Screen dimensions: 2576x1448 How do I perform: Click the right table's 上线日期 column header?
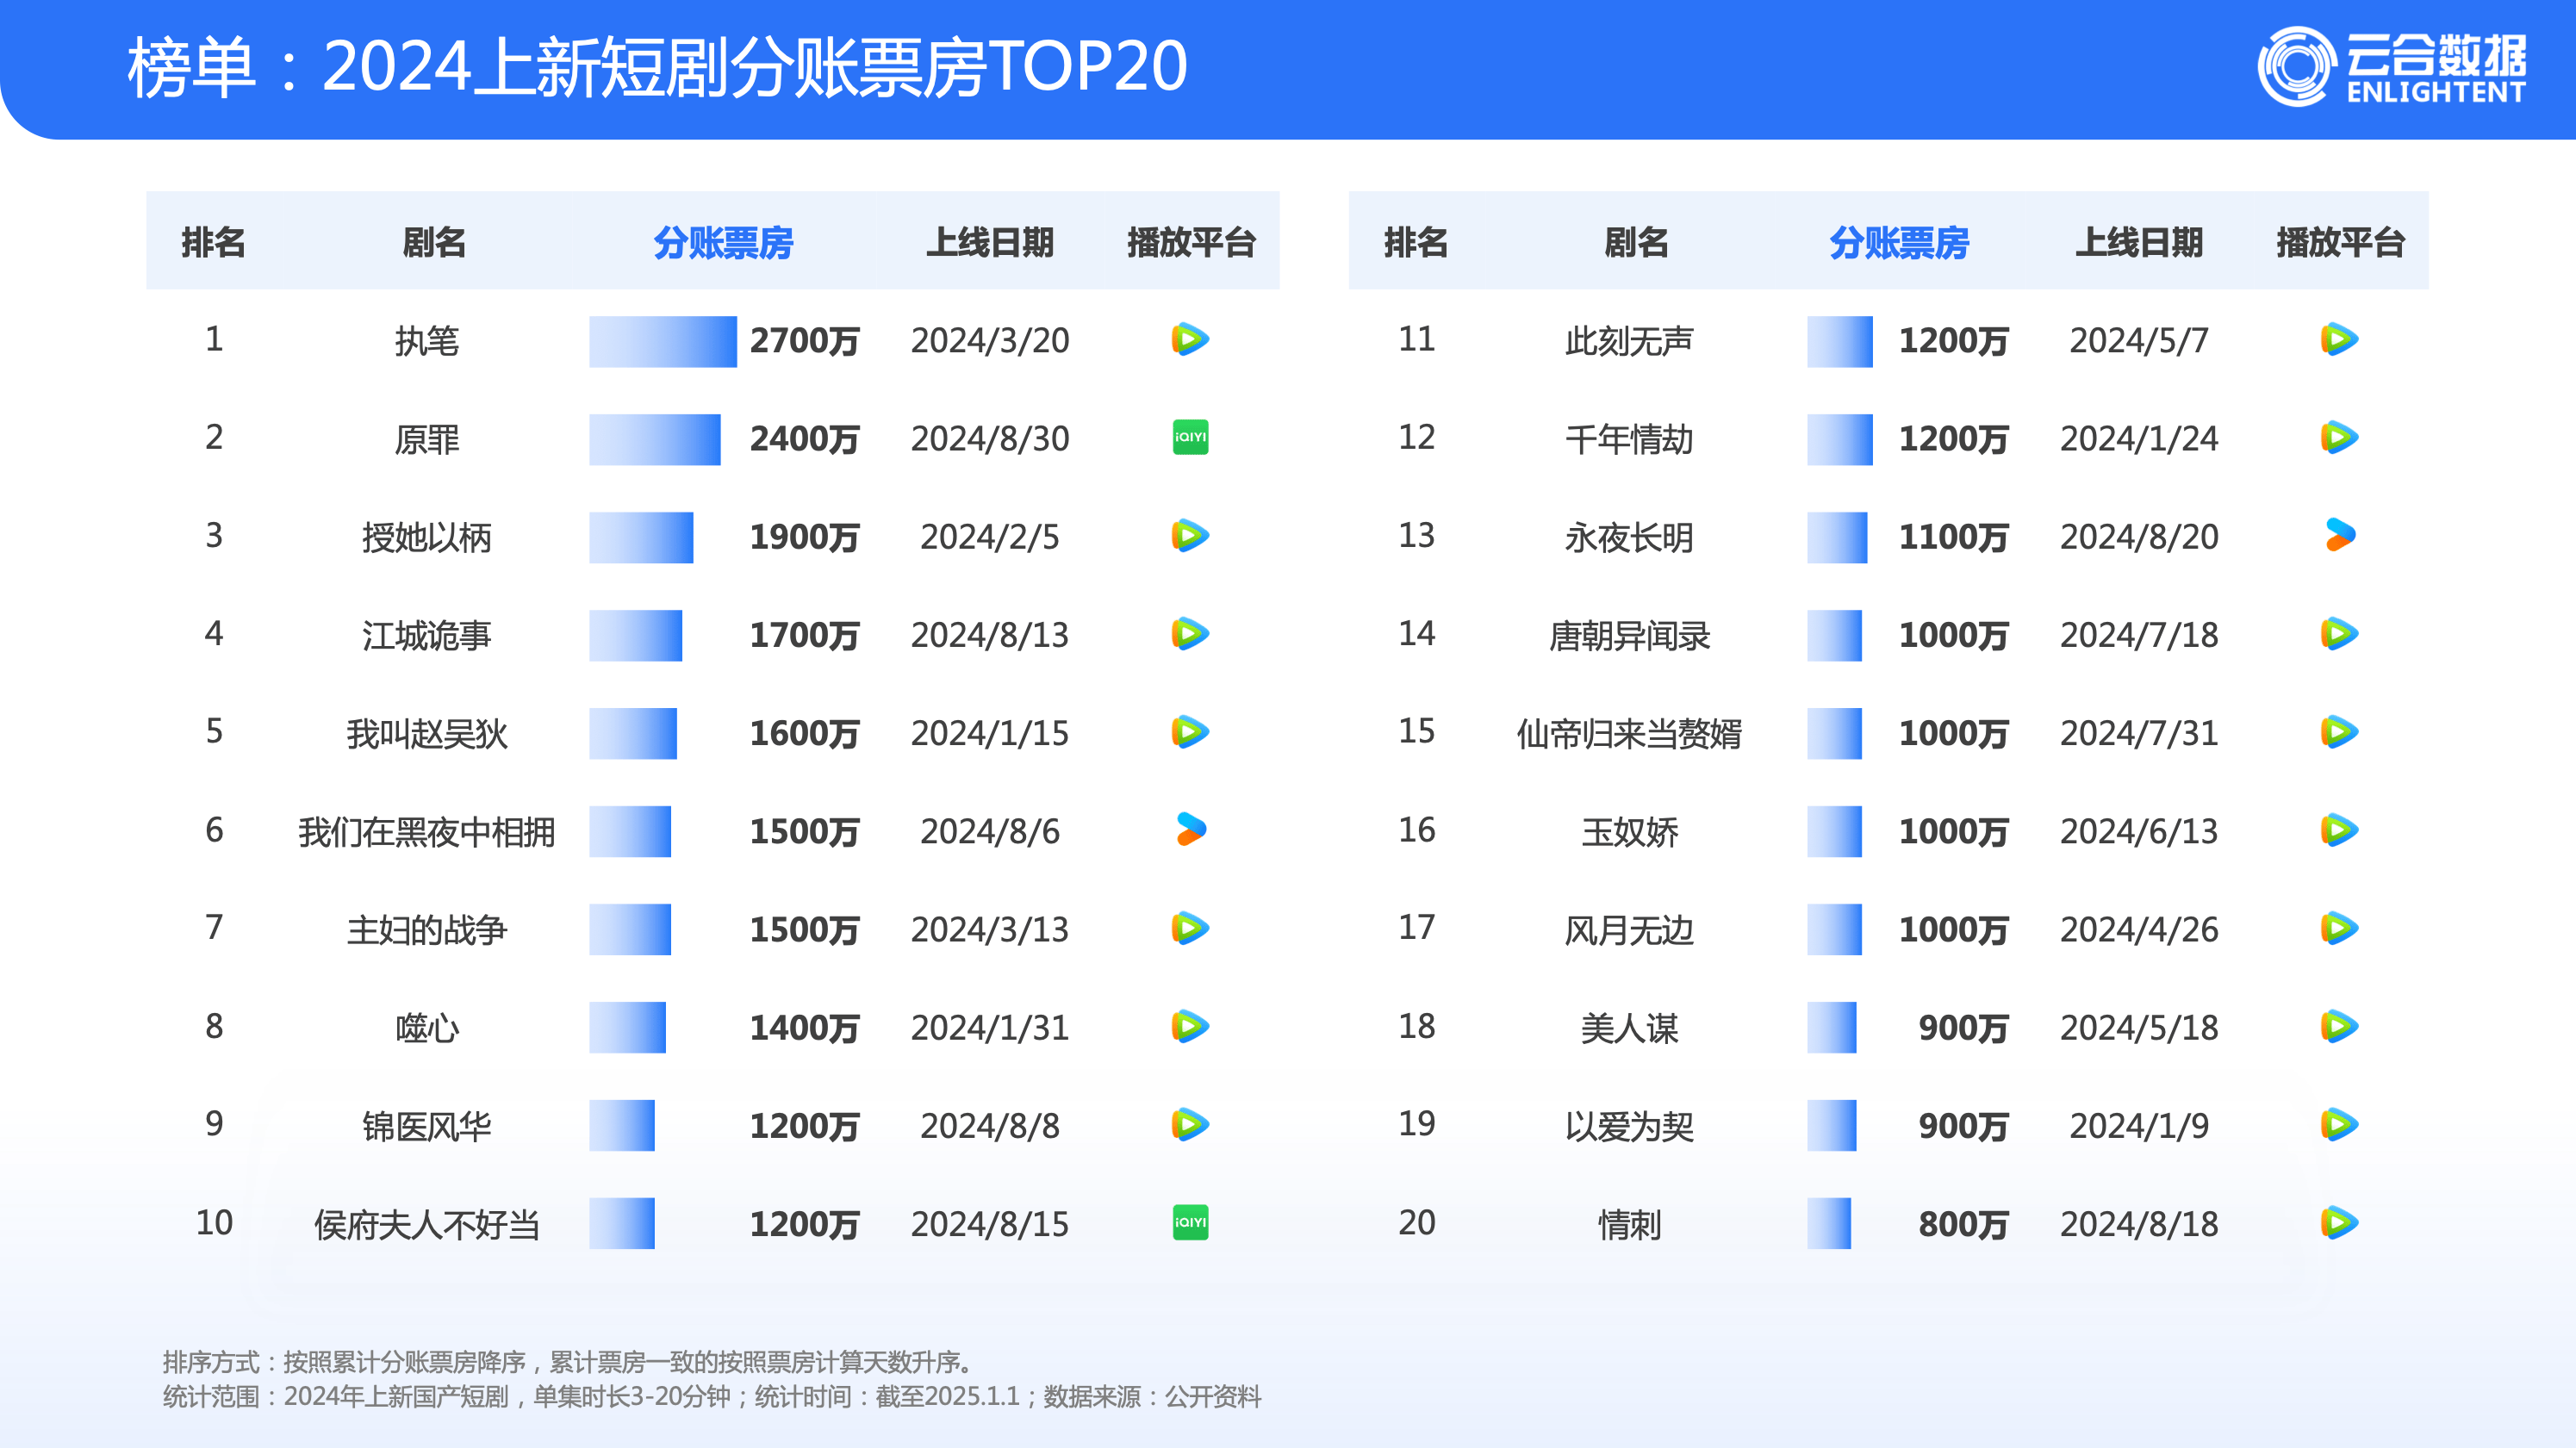(x=2139, y=242)
